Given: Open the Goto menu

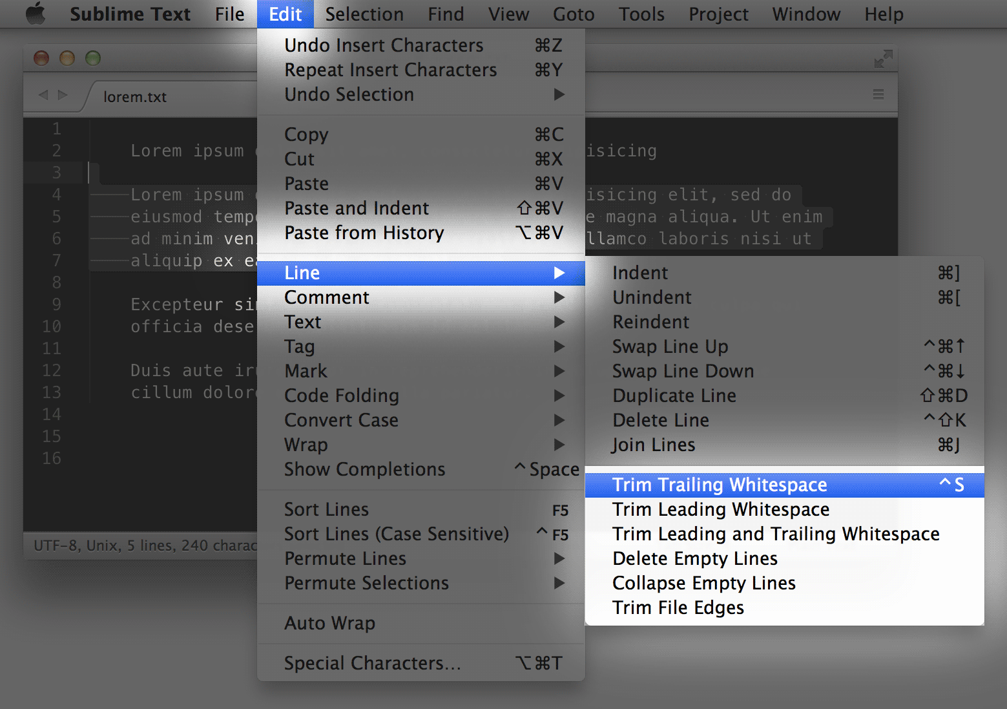Looking at the screenshot, I should coord(574,14).
